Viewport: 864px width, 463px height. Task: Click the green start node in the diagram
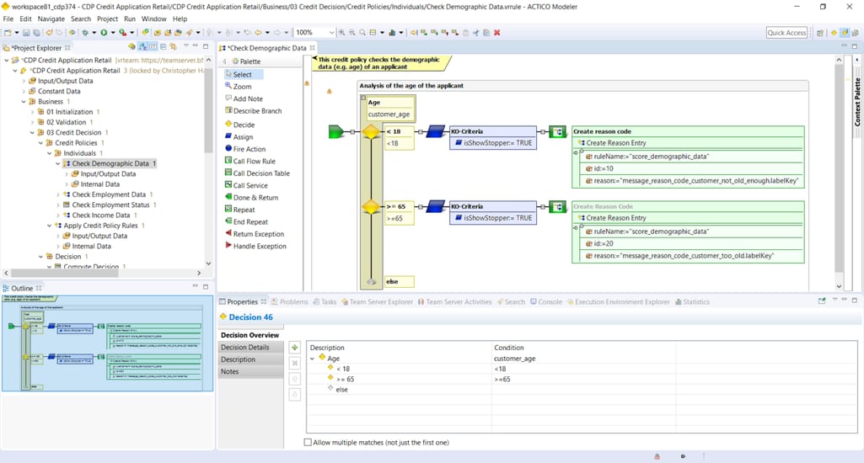(336, 131)
